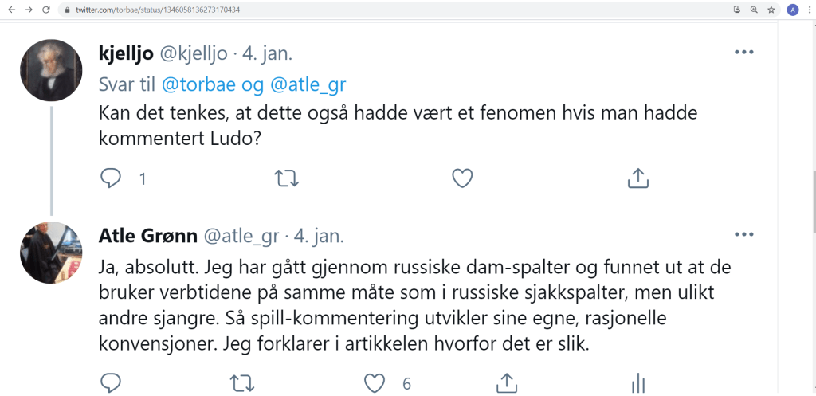816x396 pixels.
Task: Retweet Atle Grønn's tweet
Action: tap(242, 383)
